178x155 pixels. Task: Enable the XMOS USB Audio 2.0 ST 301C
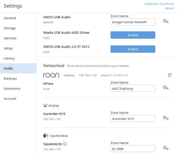133,49
